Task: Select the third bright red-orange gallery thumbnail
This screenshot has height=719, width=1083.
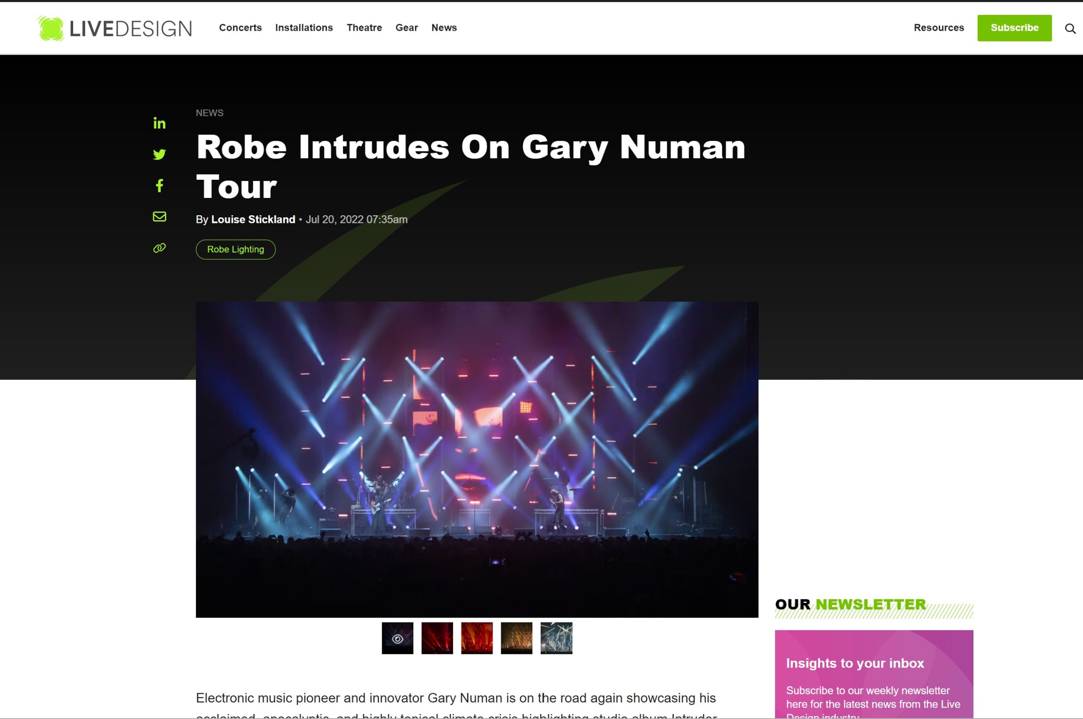Action: tap(477, 638)
